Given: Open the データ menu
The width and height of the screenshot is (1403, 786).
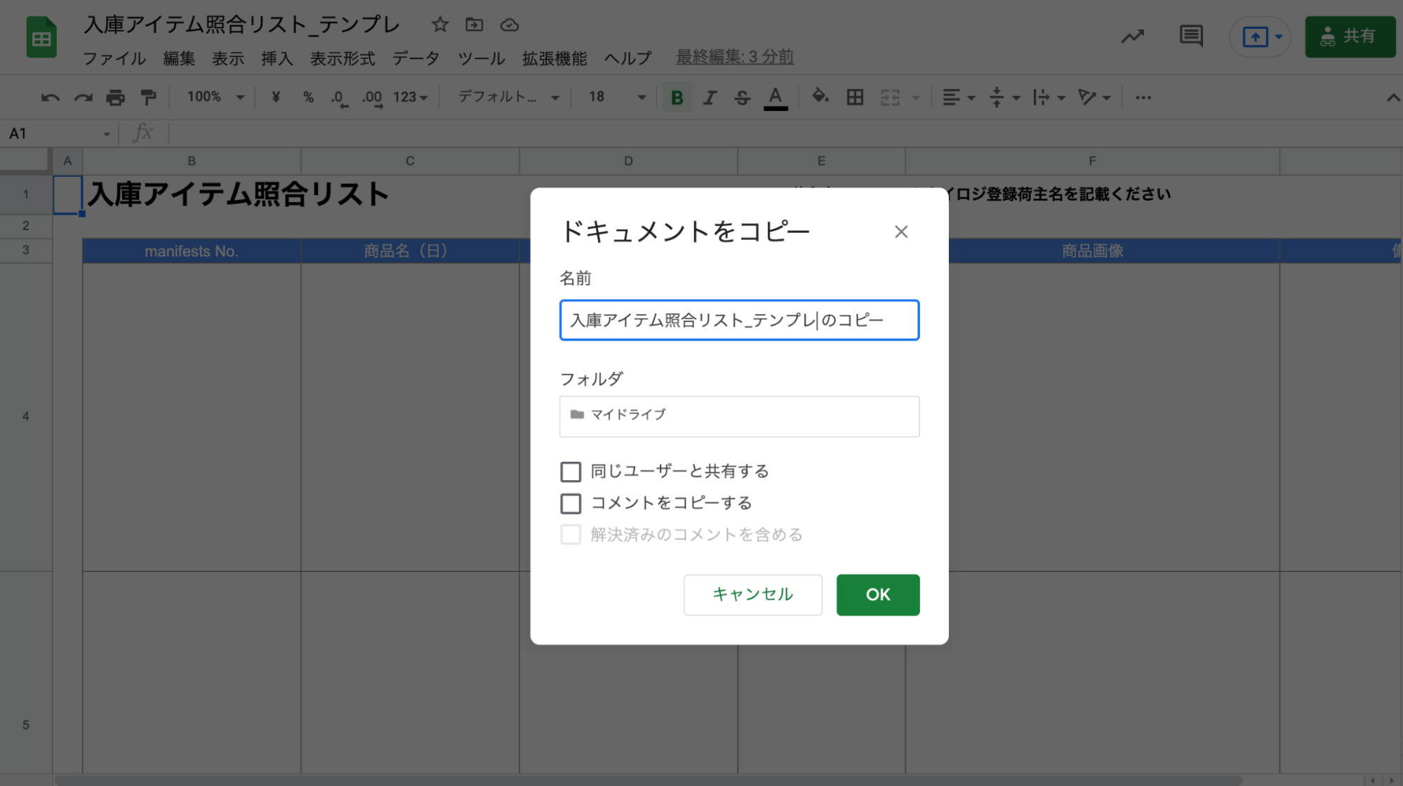Looking at the screenshot, I should point(415,58).
